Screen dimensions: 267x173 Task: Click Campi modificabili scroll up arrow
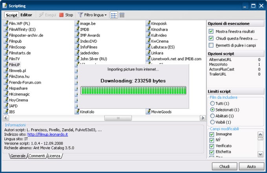click(260, 135)
